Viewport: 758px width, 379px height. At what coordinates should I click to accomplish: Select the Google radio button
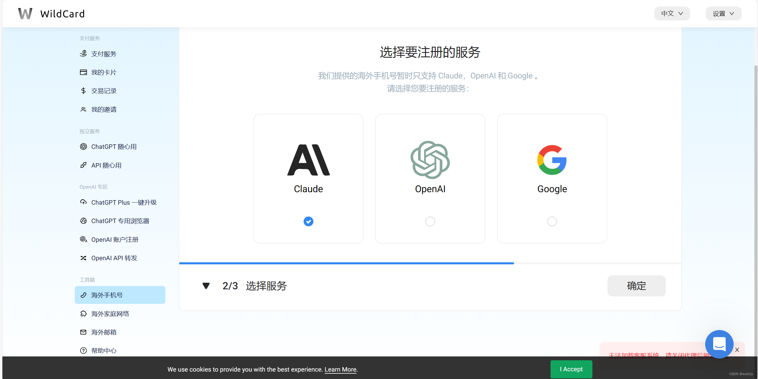click(552, 221)
